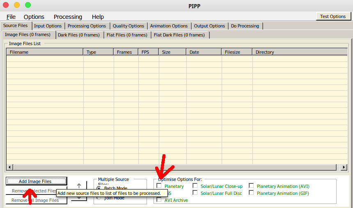This screenshot has height=208, width=353.
Task: Click the scrollbar right arrow
Action: coord(344,167)
